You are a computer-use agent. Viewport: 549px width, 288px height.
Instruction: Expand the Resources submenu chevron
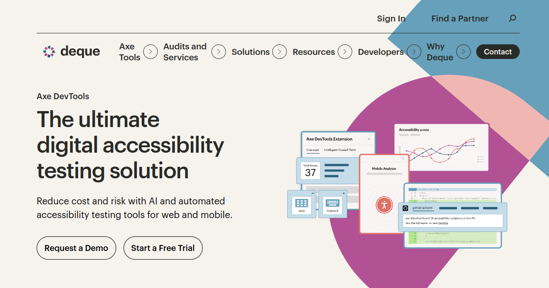click(345, 52)
